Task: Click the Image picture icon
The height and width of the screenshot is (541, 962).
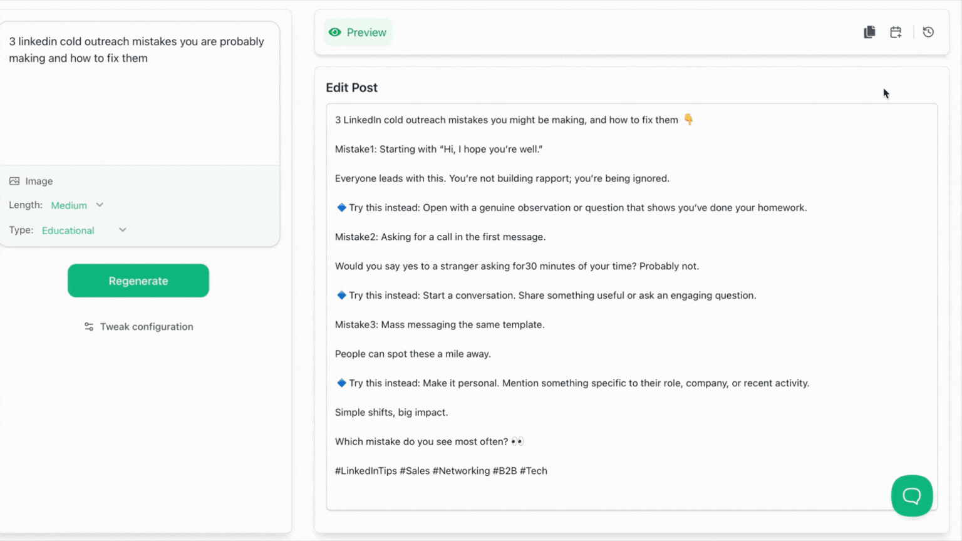Action: [x=14, y=181]
